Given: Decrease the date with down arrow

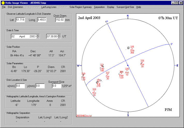Looking at the screenshot, I should tap(38, 37).
